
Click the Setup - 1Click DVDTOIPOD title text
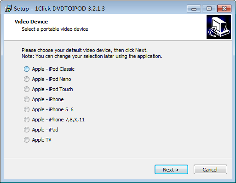[x=59, y=9]
